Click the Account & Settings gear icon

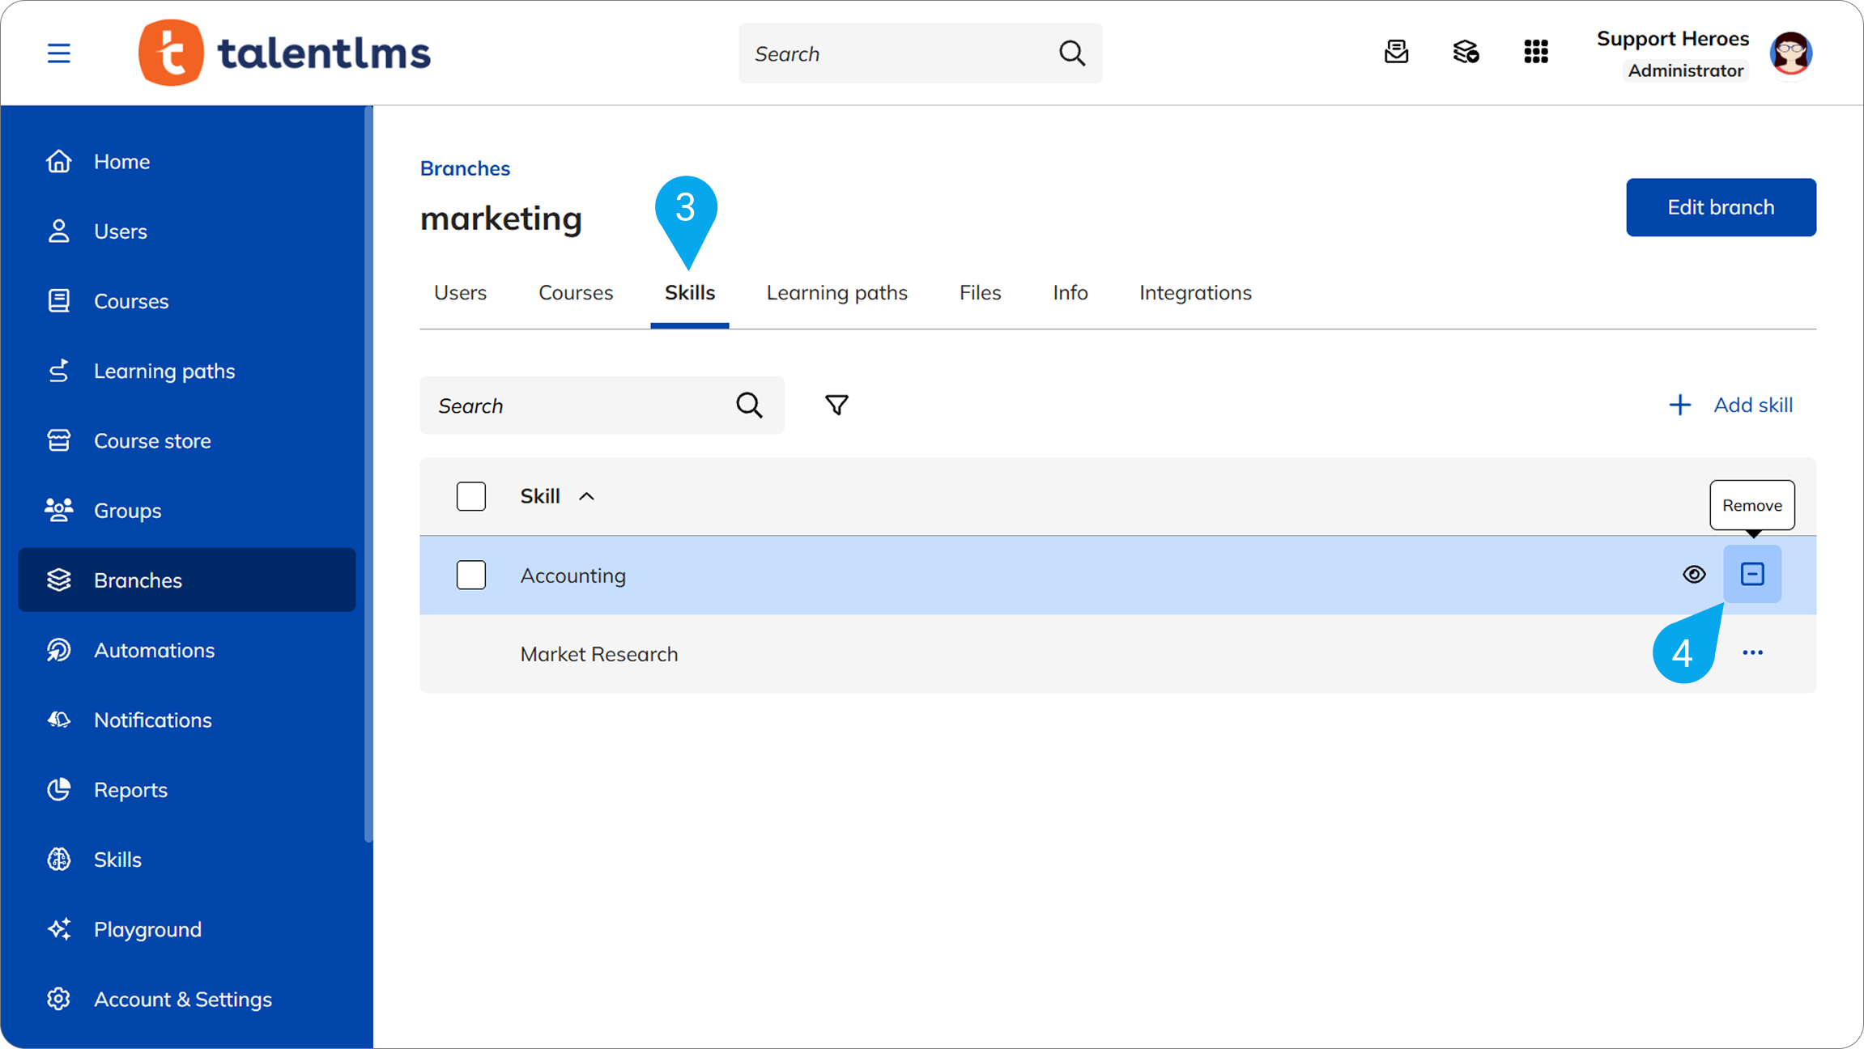tap(58, 999)
